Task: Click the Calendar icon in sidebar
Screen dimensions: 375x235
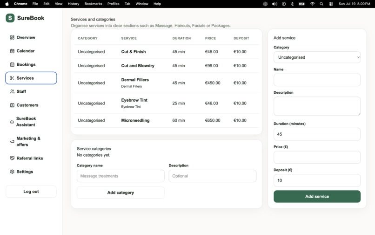Action: (12, 51)
